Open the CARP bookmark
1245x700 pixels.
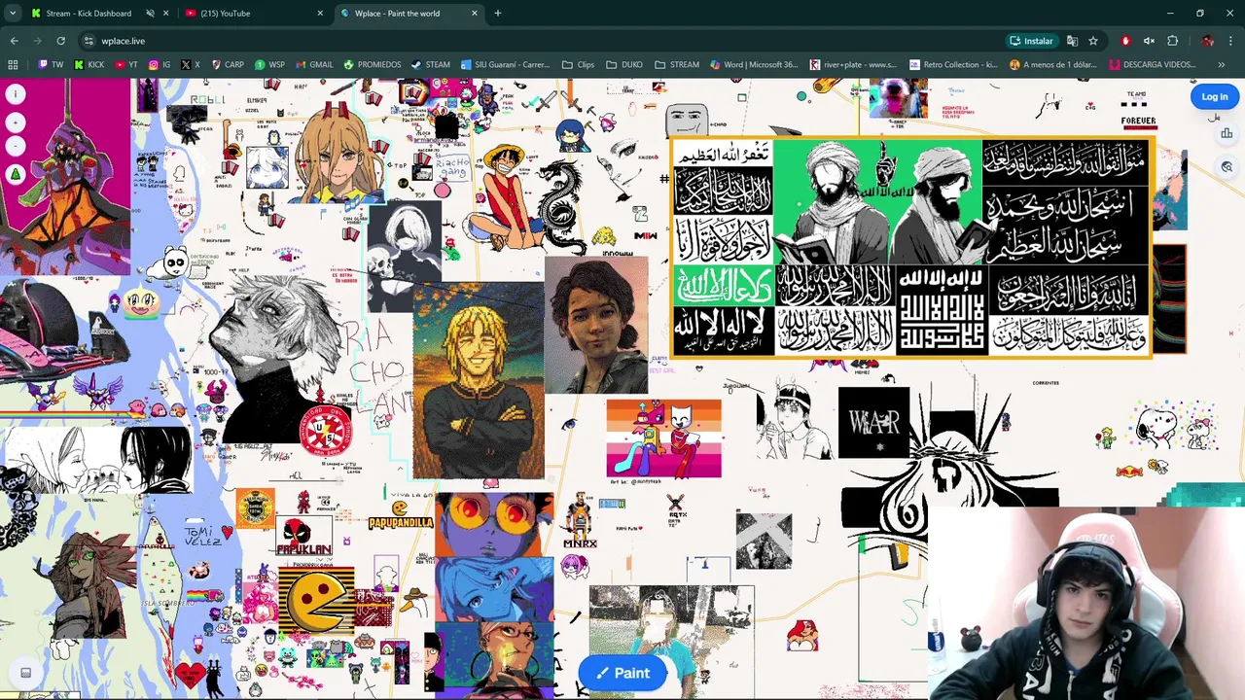point(228,65)
